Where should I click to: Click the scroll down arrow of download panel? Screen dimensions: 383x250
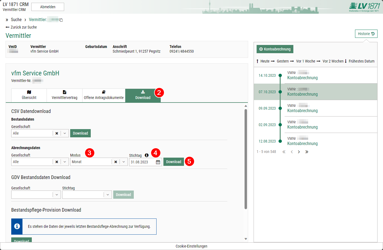point(246,239)
